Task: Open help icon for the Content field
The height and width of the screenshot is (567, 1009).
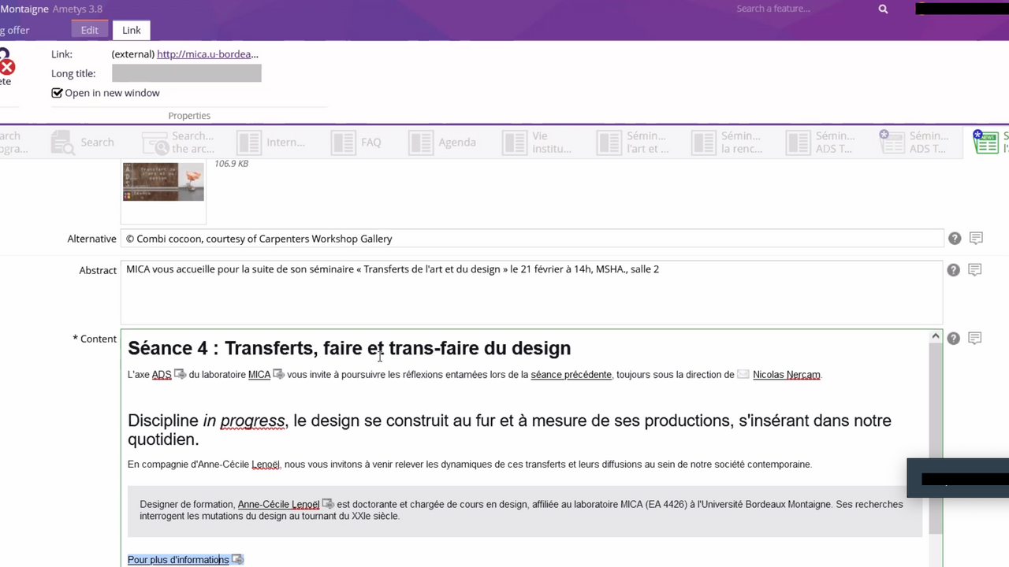Action: [x=954, y=339]
